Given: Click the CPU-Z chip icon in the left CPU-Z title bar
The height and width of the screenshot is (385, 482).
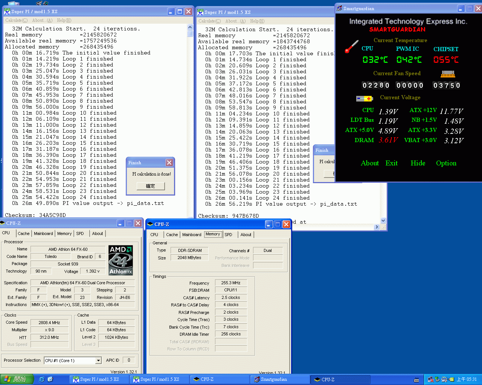Looking at the screenshot, I should click(3, 223).
